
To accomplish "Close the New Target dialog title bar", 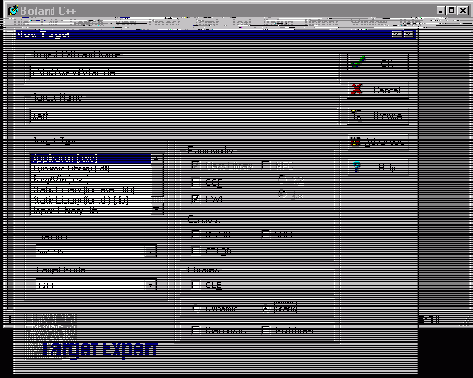I will pos(409,34).
